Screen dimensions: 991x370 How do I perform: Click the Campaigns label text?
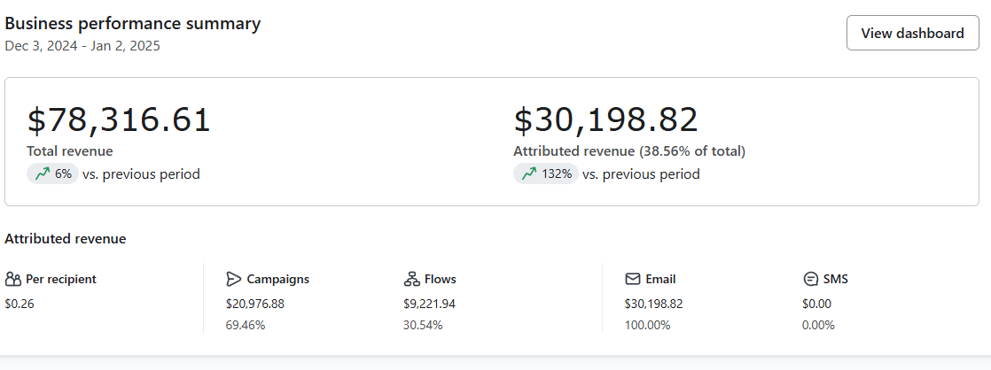277,279
